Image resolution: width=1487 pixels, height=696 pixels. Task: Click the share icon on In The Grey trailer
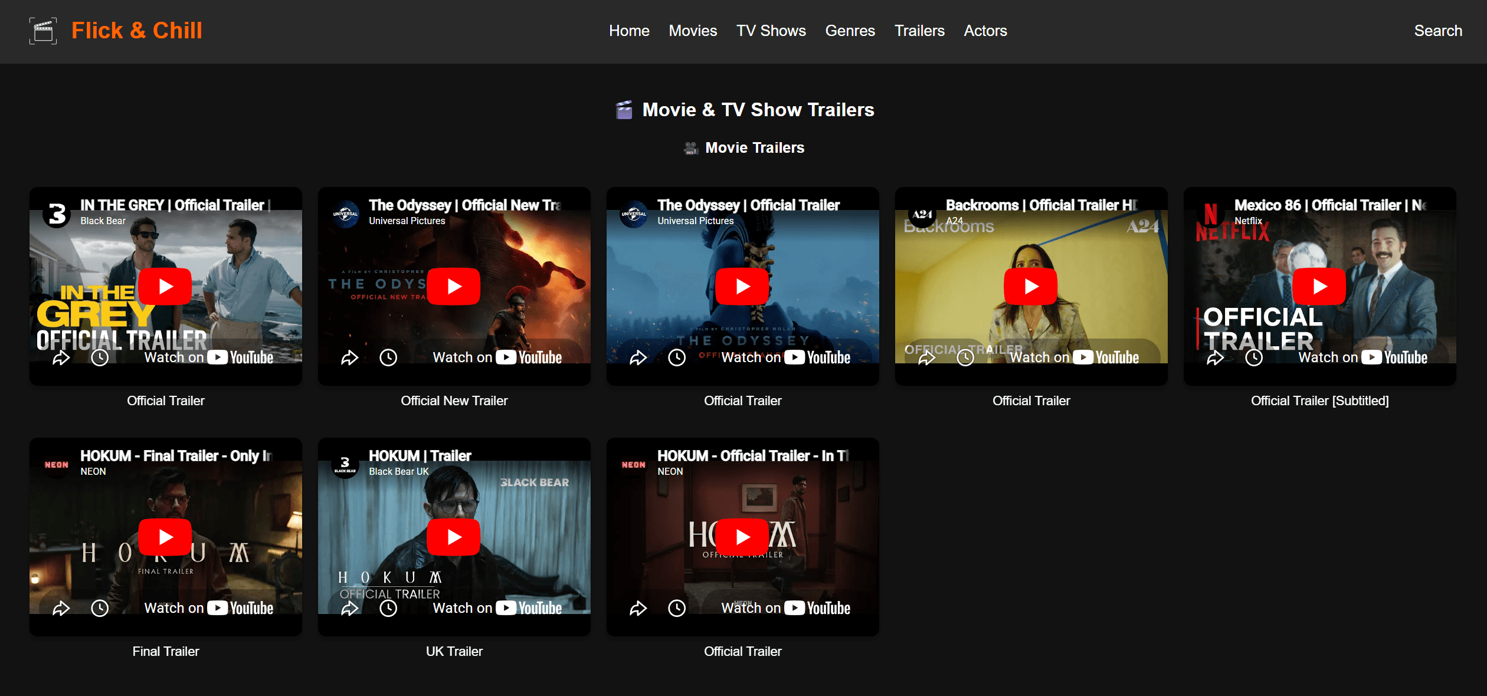point(61,357)
